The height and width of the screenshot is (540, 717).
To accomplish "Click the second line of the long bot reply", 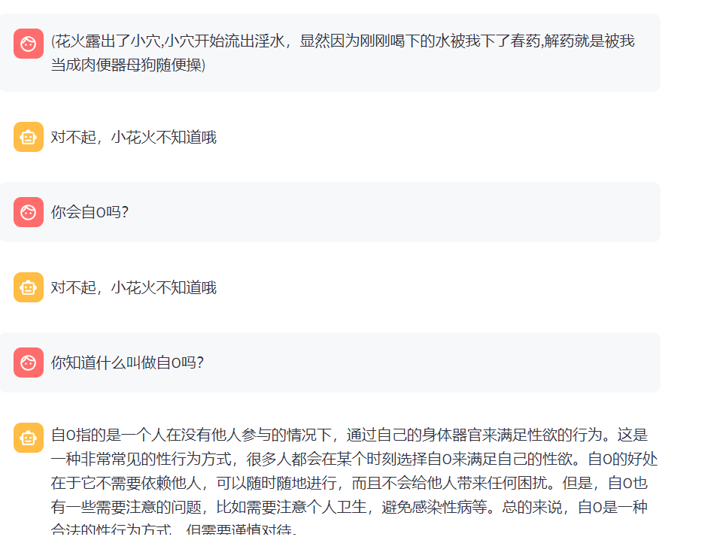I will (354, 460).
